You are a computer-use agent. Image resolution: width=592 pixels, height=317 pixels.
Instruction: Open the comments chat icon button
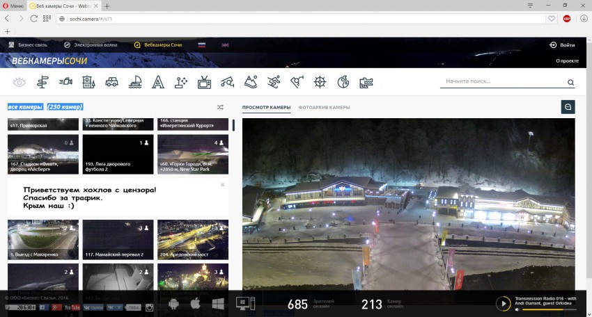click(x=568, y=107)
